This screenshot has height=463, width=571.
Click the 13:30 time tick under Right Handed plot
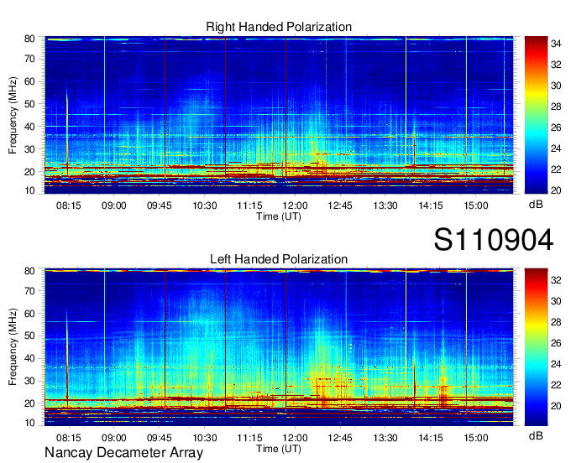[x=385, y=205]
